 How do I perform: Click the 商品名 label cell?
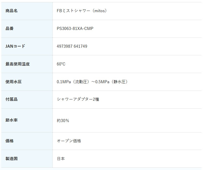click(11, 11)
